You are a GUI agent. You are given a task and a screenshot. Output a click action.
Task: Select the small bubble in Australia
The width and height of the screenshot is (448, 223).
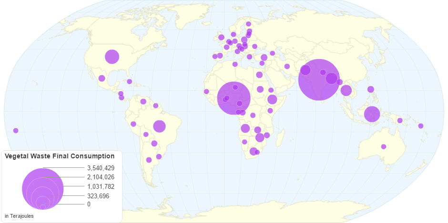click(x=384, y=146)
